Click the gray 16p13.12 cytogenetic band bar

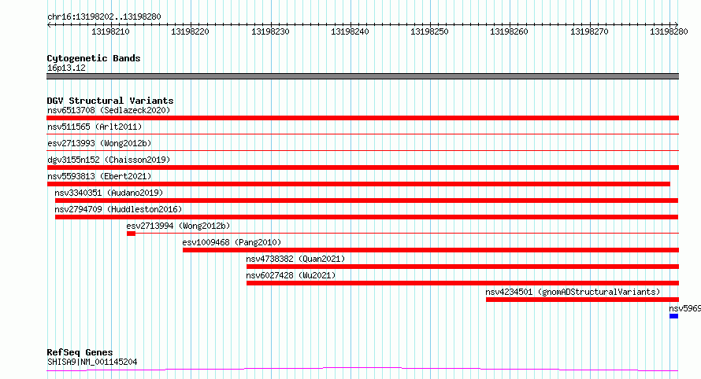tap(362, 76)
